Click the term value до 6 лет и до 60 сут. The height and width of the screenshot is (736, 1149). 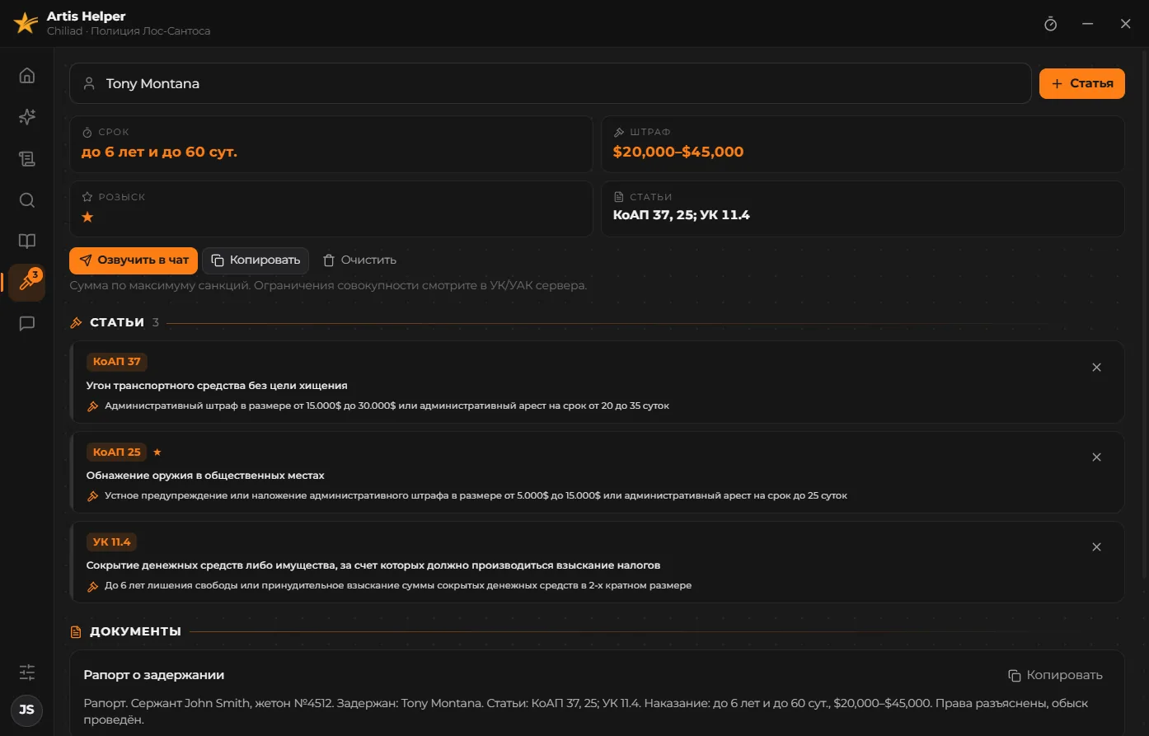pyautogui.click(x=159, y=152)
